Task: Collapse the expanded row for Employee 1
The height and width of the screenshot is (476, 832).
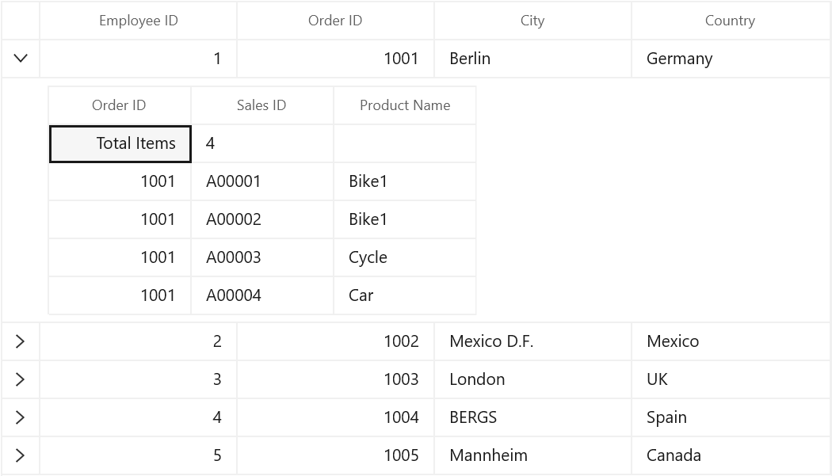Action: 21,59
